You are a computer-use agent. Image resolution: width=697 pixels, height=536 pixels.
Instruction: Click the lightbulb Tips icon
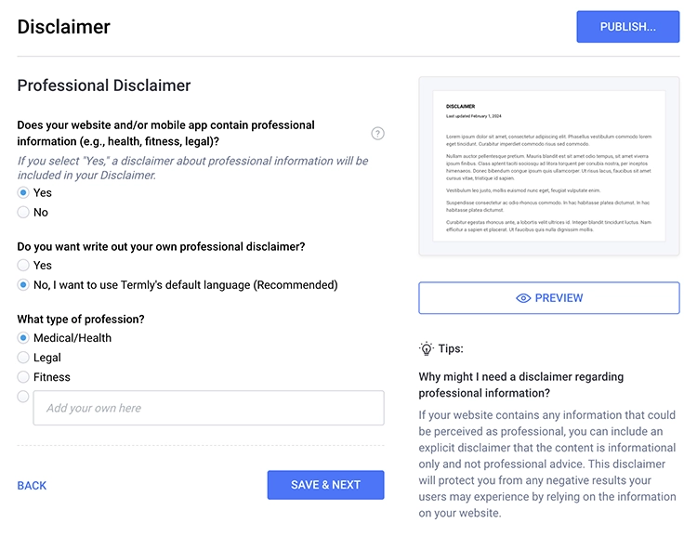click(x=427, y=349)
